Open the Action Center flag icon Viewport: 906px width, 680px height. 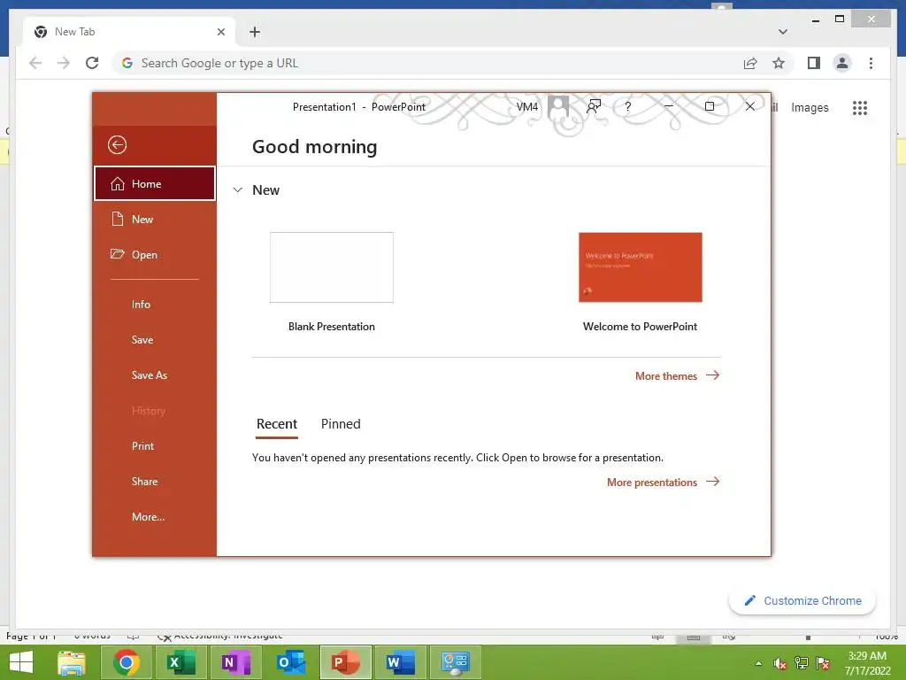[x=823, y=663]
